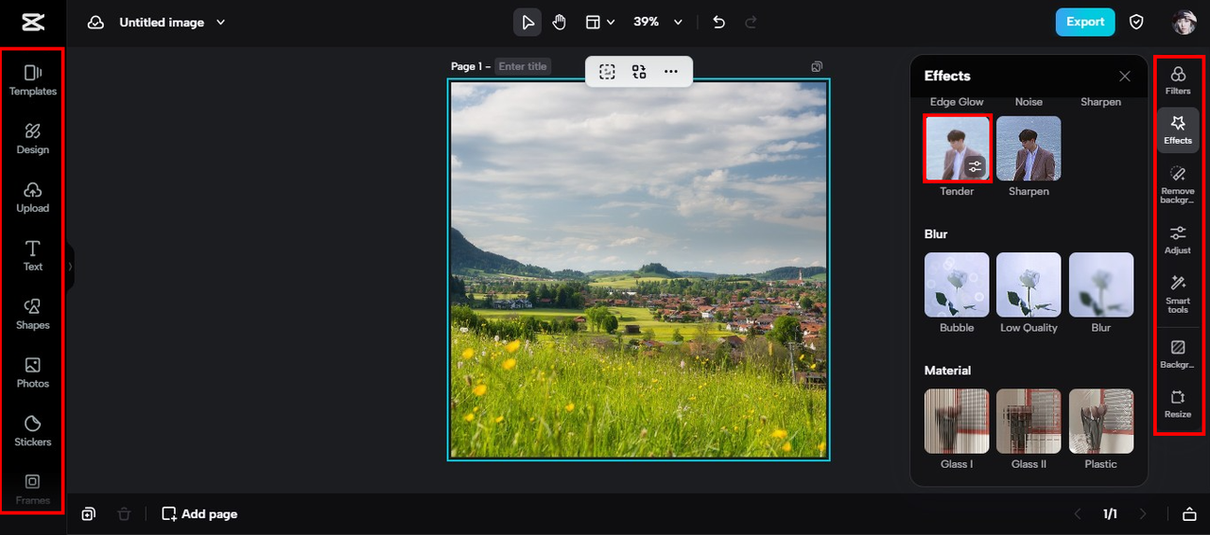Duplicate page using icon above canvas
Image resolution: width=1210 pixels, height=535 pixels.
click(x=817, y=66)
